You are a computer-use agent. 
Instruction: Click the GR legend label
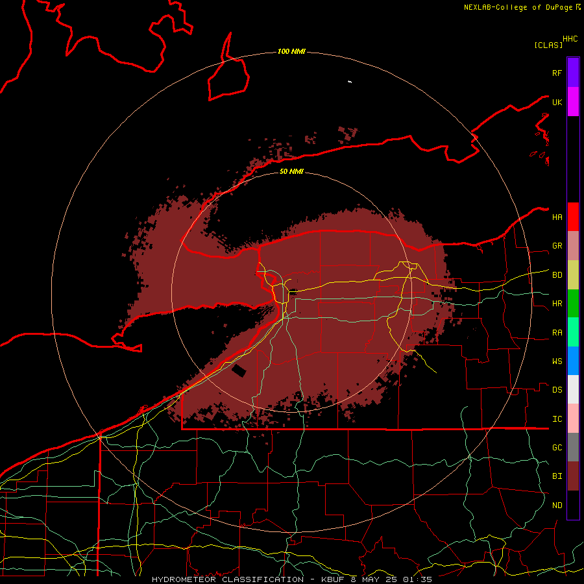click(x=557, y=246)
